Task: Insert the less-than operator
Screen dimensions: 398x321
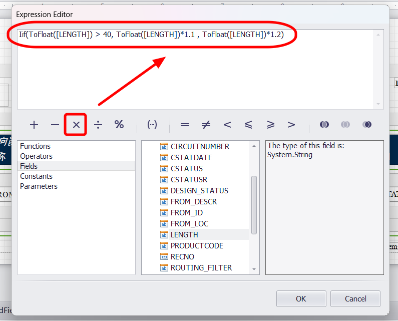Action: tap(227, 125)
